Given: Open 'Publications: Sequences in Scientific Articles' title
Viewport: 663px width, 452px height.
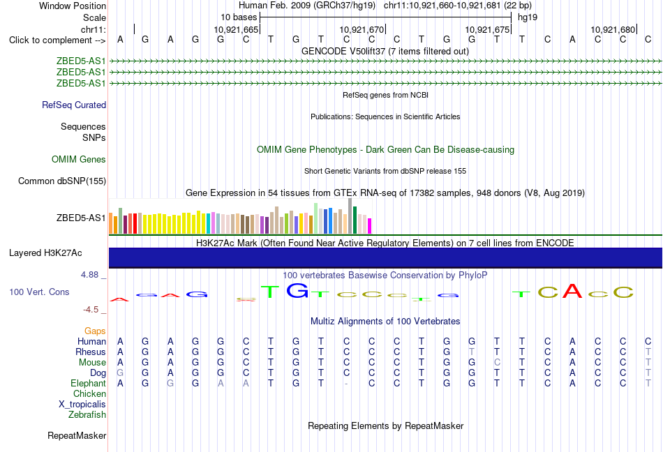Looking at the screenshot, I should pyautogui.click(x=385, y=116).
